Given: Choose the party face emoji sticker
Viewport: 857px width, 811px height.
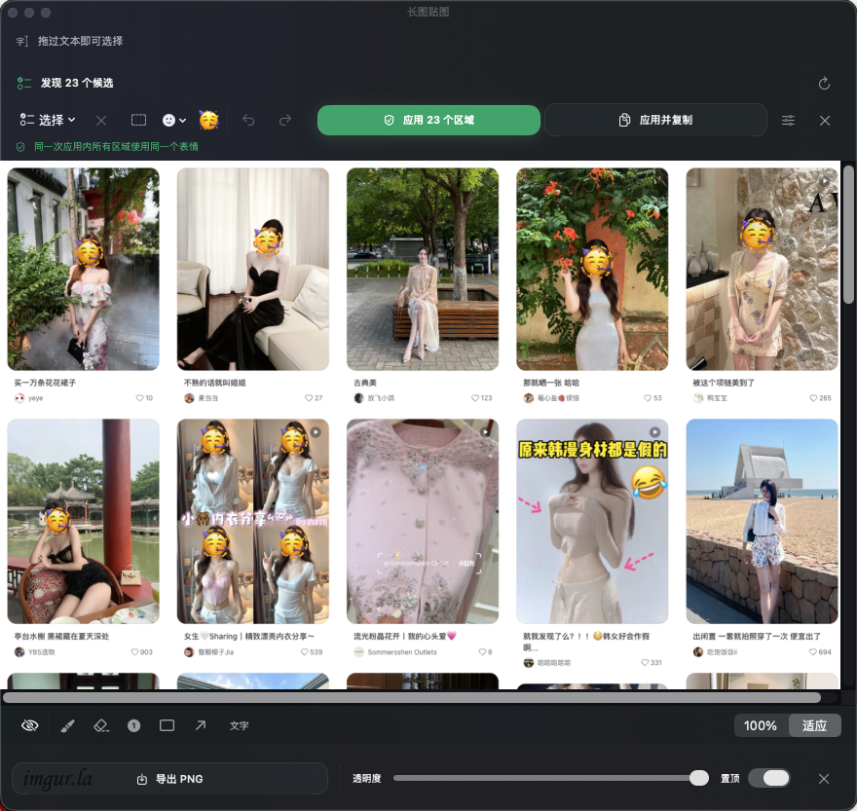Looking at the screenshot, I should coord(208,120).
